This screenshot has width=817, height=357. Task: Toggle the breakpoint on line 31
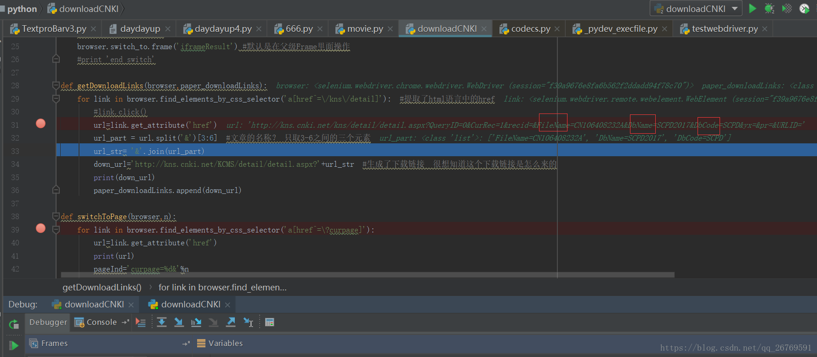tap(41, 124)
